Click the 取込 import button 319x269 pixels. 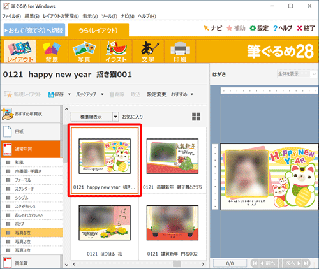point(135,94)
